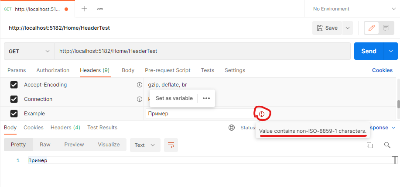Uncheck the Connection header checkbox
This screenshot has width=400, height=187.
coord(14,99)
